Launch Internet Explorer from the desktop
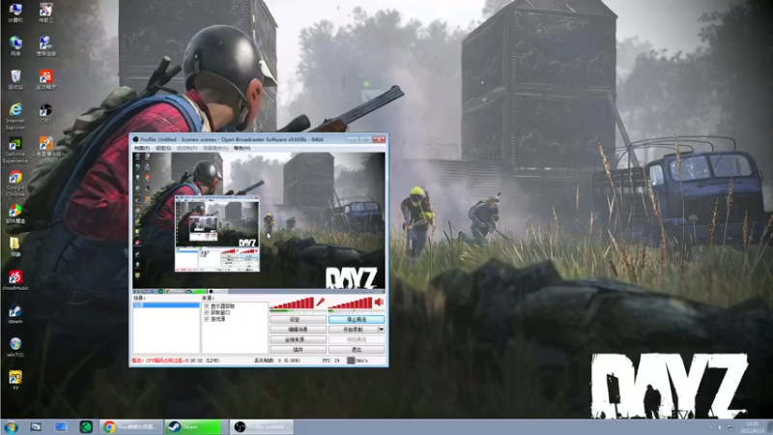 click(x=15, y=116)
